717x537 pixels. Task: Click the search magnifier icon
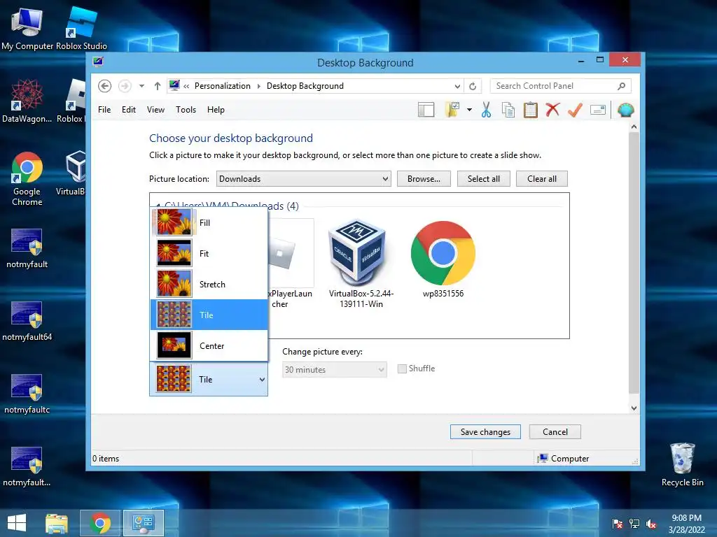(x=621, y=86)
